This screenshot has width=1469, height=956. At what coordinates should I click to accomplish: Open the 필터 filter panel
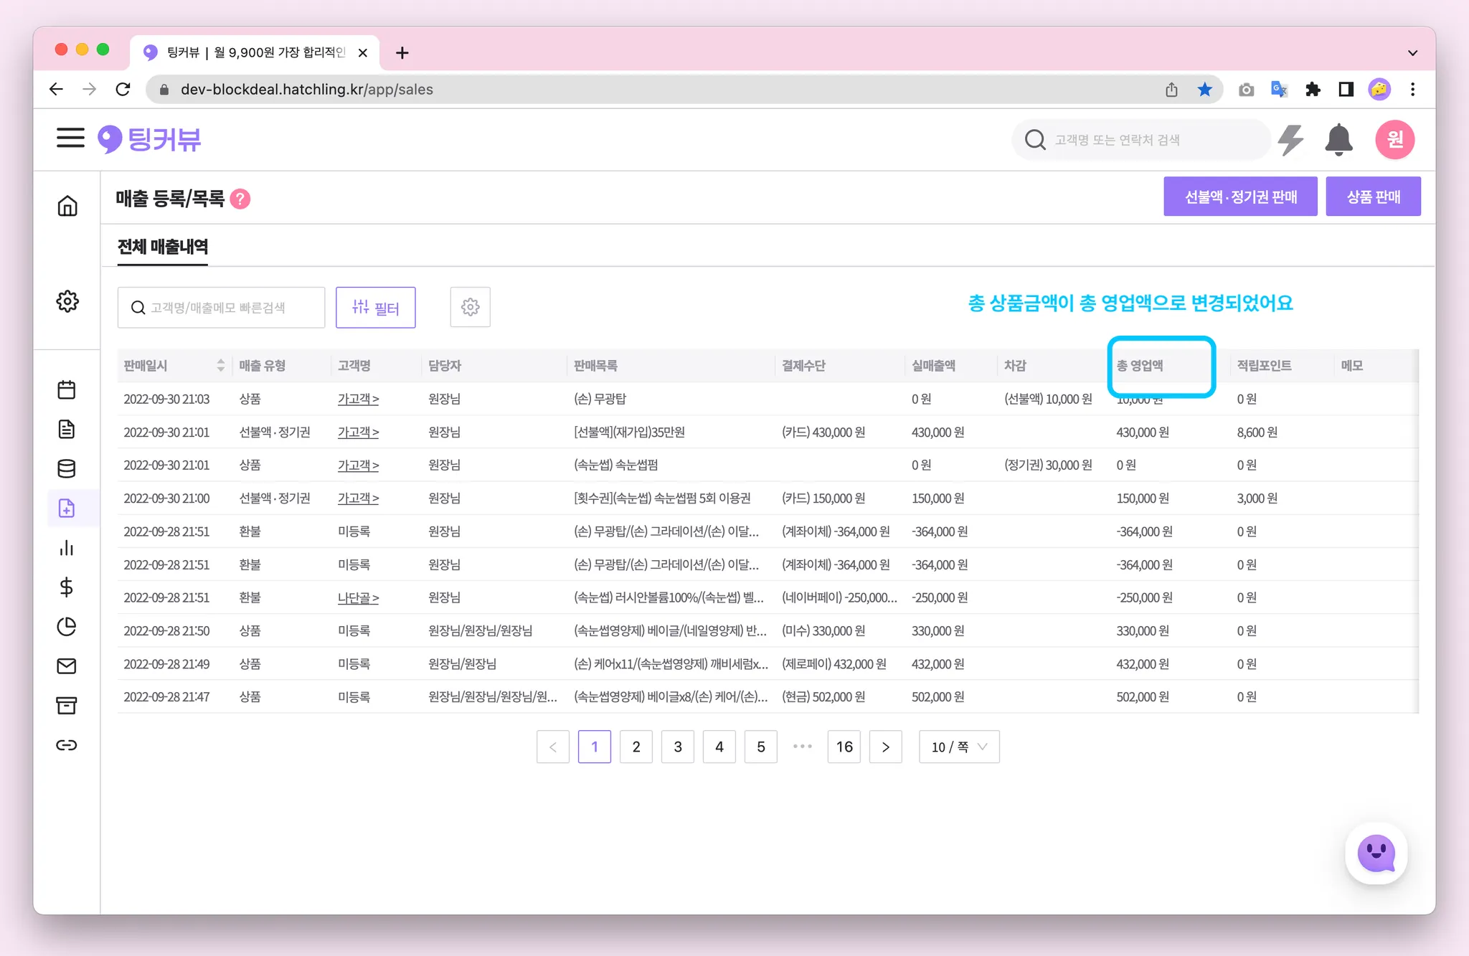click(x=376, y=308)
